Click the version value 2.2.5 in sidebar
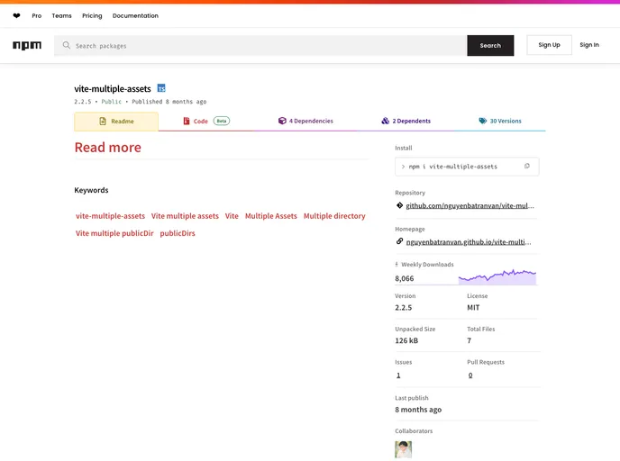Screen dimensions: 620x461 (x=404, y=308)
